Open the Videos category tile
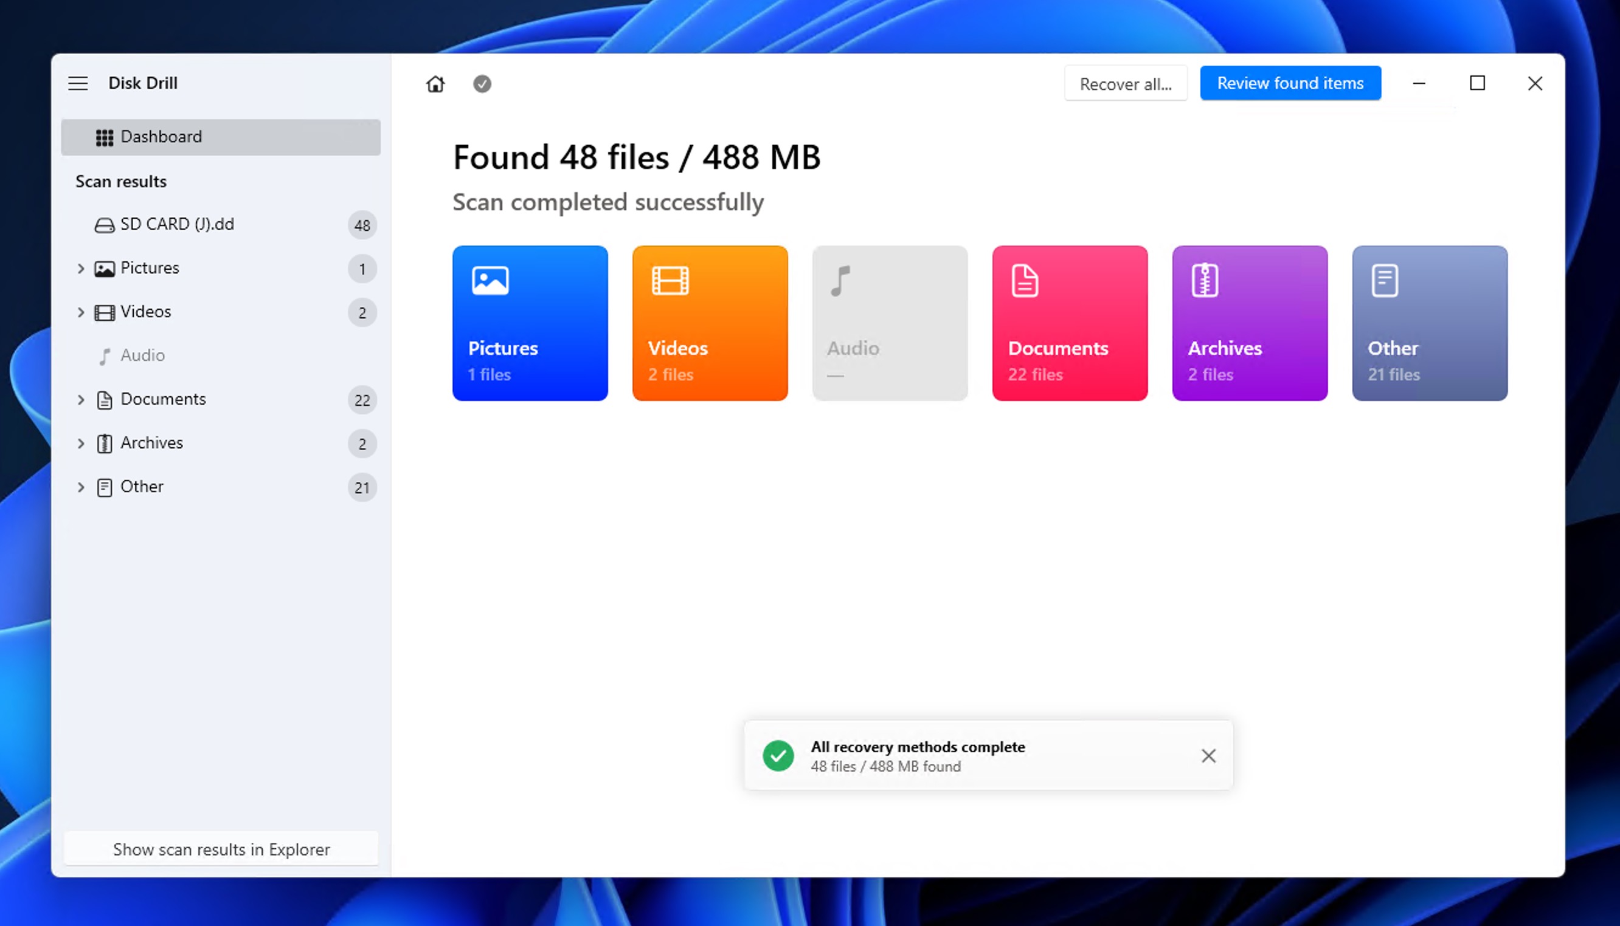 (710, 324)
